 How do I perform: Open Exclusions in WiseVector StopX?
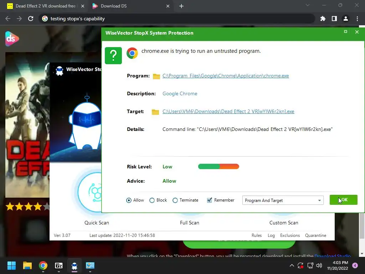(290, 235)
